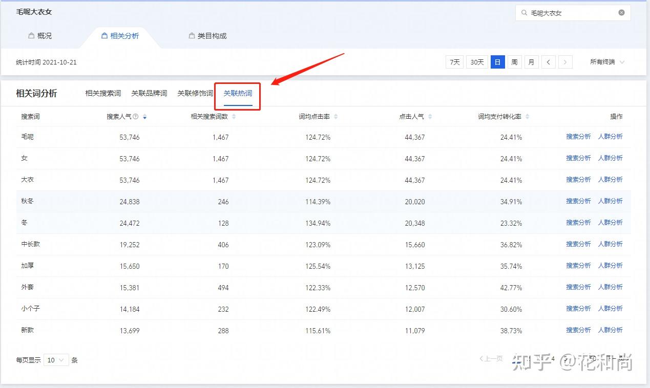
Task: Choose the 7天 time range
Action: click(454, 62)
